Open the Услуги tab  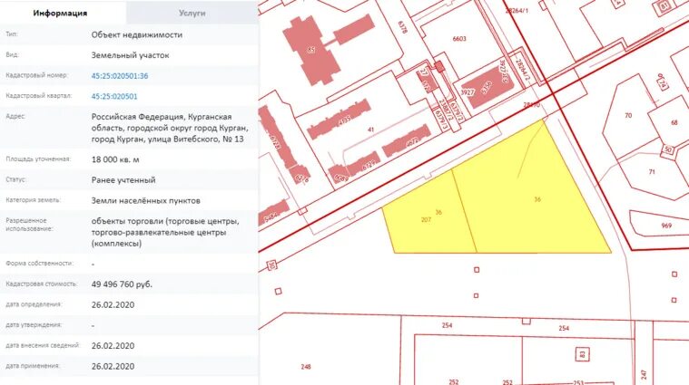tap(192, 13)
